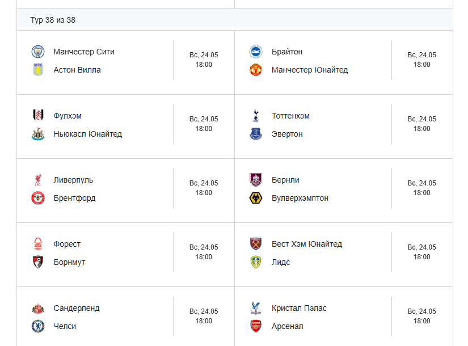The image size is (468, 346).
Task: Open Бернли vs Вулверхэмптон match date
Action: pyautogui.click(x=421, y=183)
